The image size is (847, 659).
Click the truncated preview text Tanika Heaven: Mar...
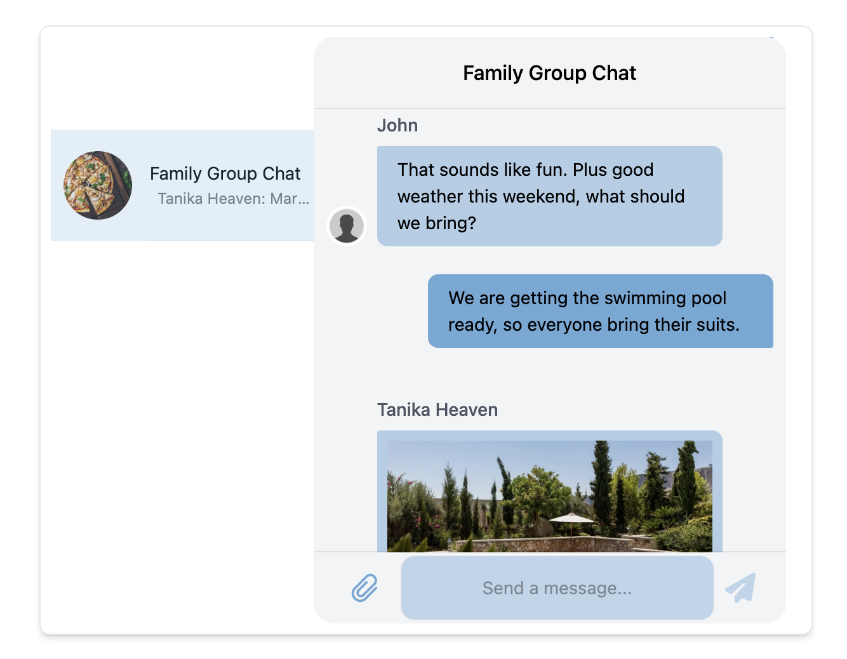[232, 198]
